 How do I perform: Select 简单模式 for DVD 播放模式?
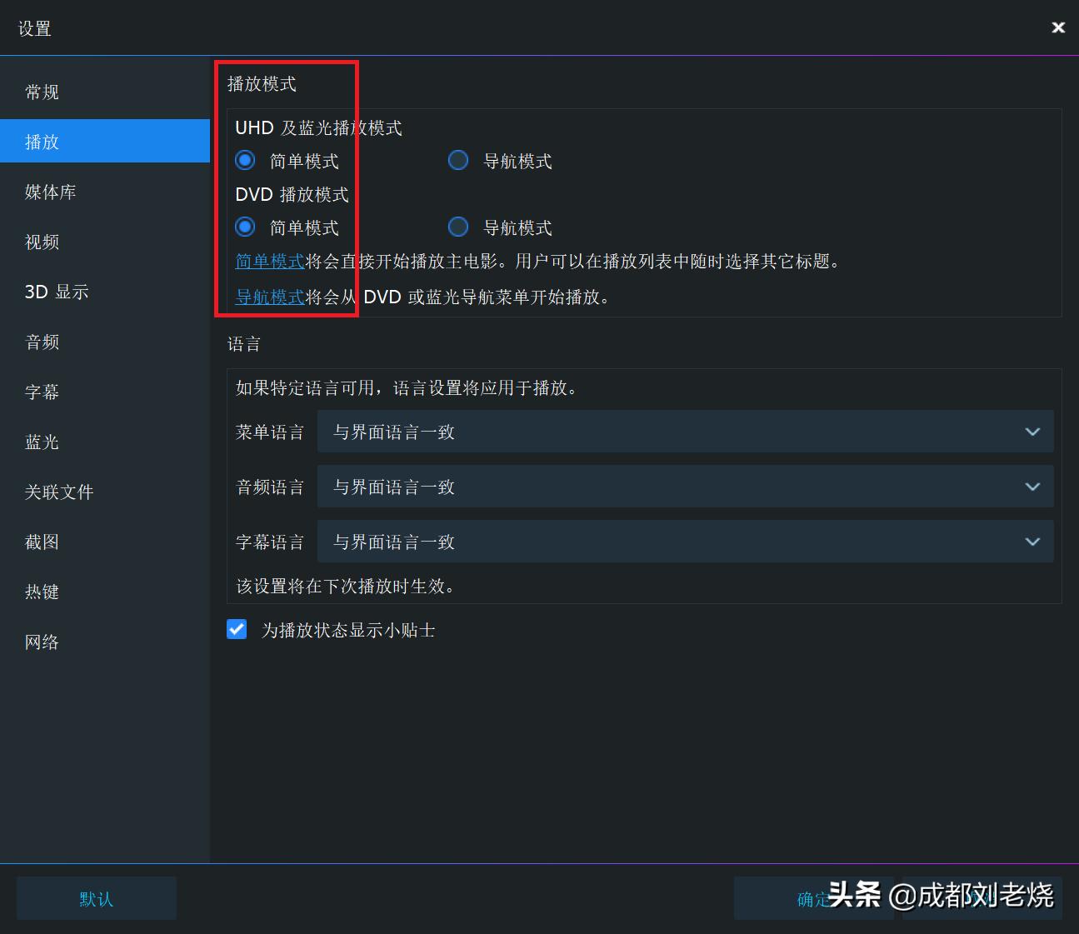pos(244,226)
